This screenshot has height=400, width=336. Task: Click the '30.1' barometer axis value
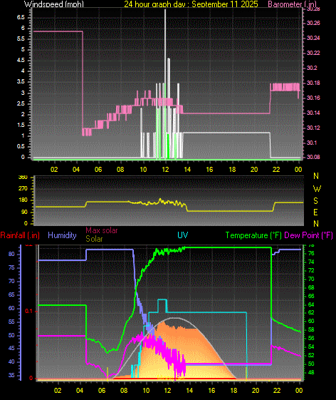point(312,143)
